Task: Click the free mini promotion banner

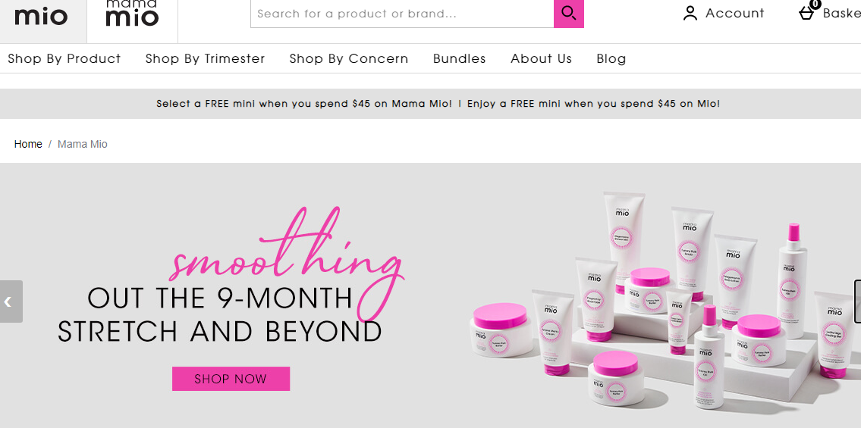Action: [438, 104]
